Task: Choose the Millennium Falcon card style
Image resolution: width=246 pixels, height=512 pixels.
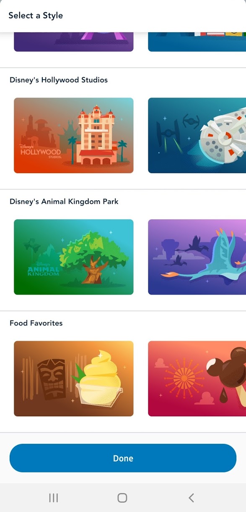Action: pyautogui.click(x=197, y=135)
